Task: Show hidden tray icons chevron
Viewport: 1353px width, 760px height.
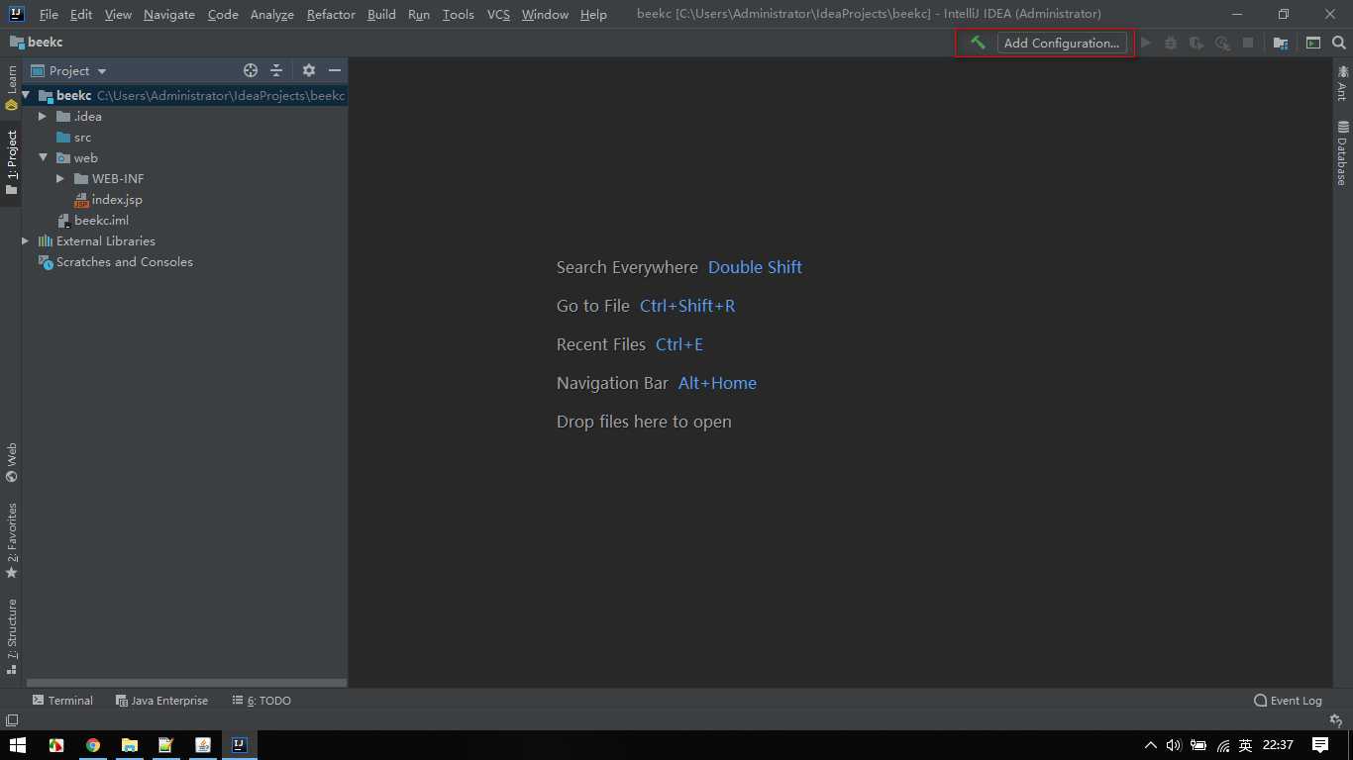Action: (1150, 745)
